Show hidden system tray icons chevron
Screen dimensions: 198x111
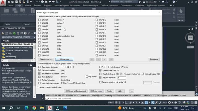pyautogui.click(x=140, y=108)
